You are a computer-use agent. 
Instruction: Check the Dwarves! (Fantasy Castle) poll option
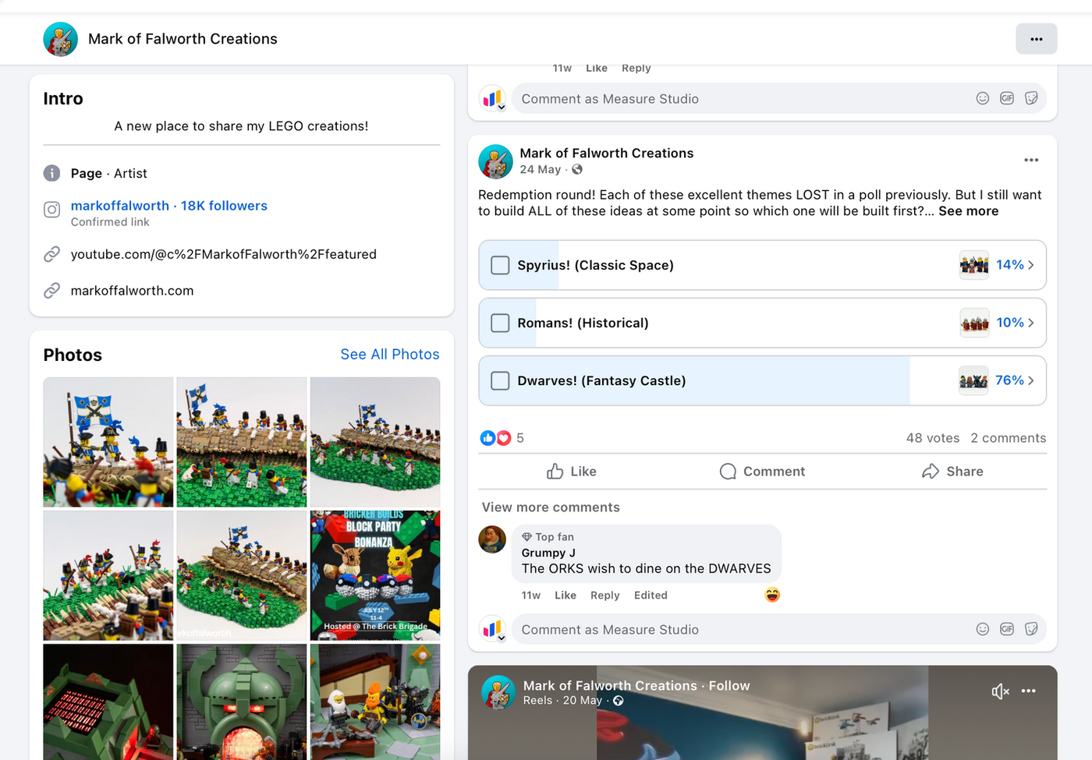[500, 380]
